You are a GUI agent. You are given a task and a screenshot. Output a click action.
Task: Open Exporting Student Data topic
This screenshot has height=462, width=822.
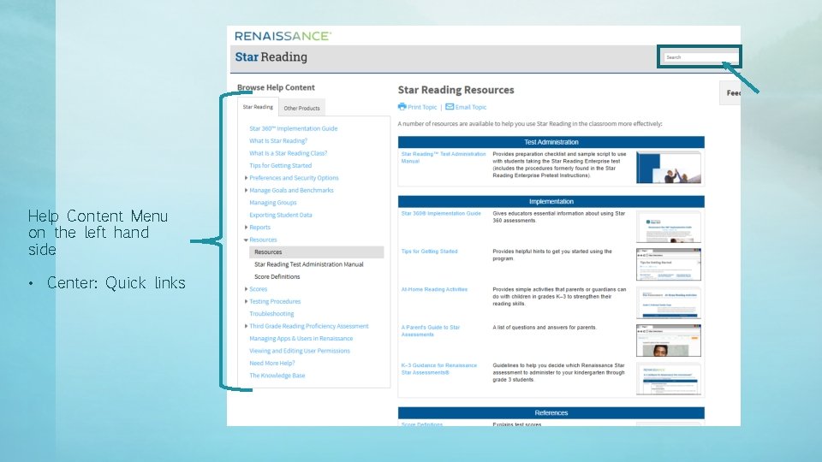281,215
